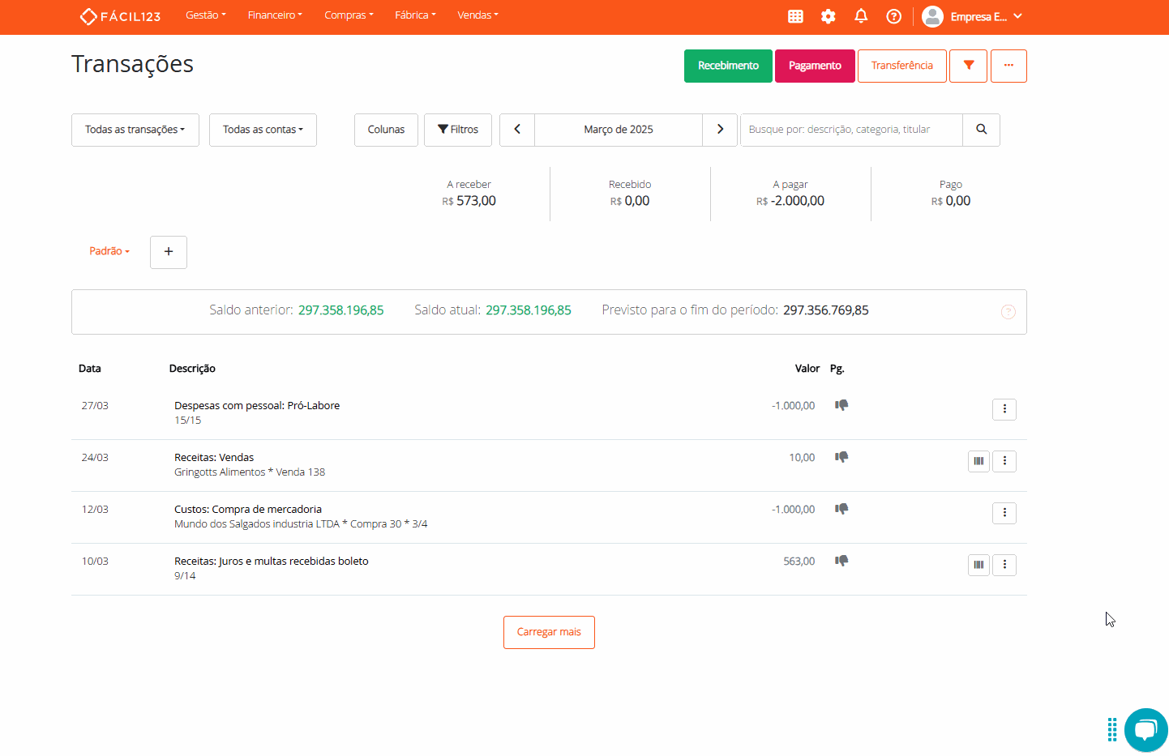Viewport: 1169px width, 756px height.
Task: Click the help question mark icon
Action: pyautogui.click(x=893, y=16)
